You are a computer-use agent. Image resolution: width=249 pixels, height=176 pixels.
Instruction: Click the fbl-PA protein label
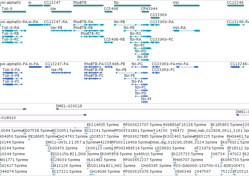click(x=137, y=82)
